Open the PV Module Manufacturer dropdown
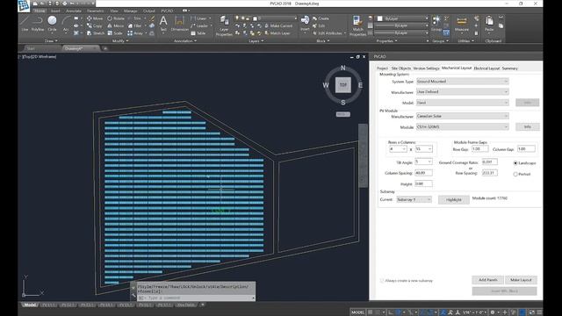562x316 pixels. pos(463,116)
